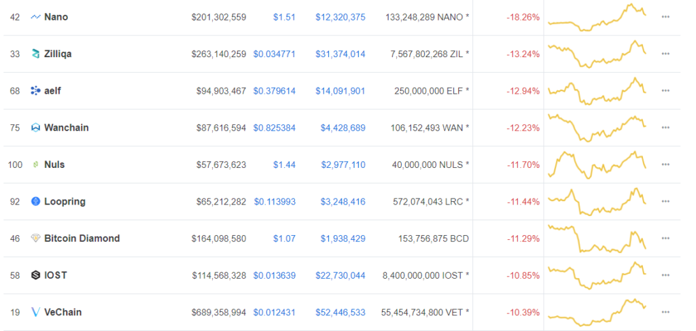View the aelf sparkline price graph
Image resolution: width=696 pixels, height=331 pixels.
coord(597,91)
